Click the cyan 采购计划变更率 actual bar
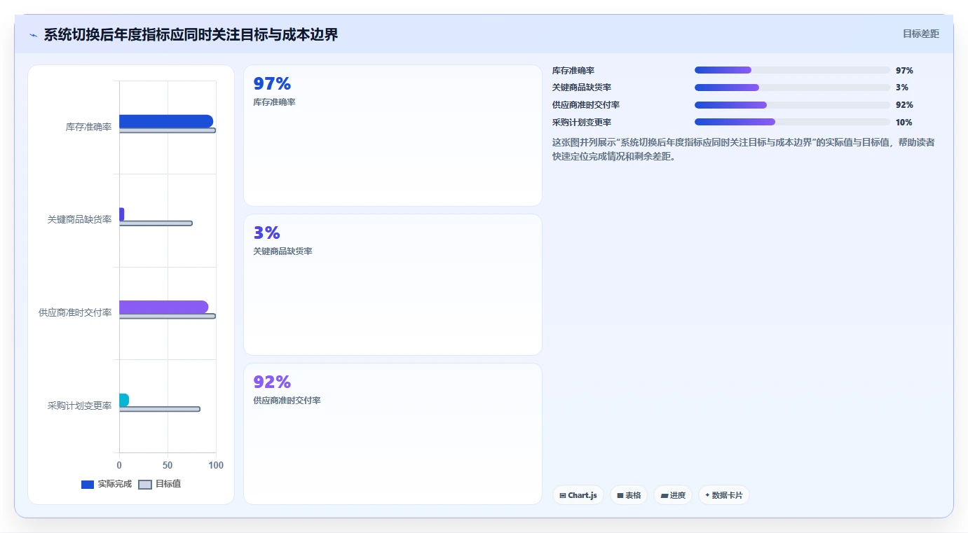The width and height of the screenshot is (968, 533). [x=124, y=400]
